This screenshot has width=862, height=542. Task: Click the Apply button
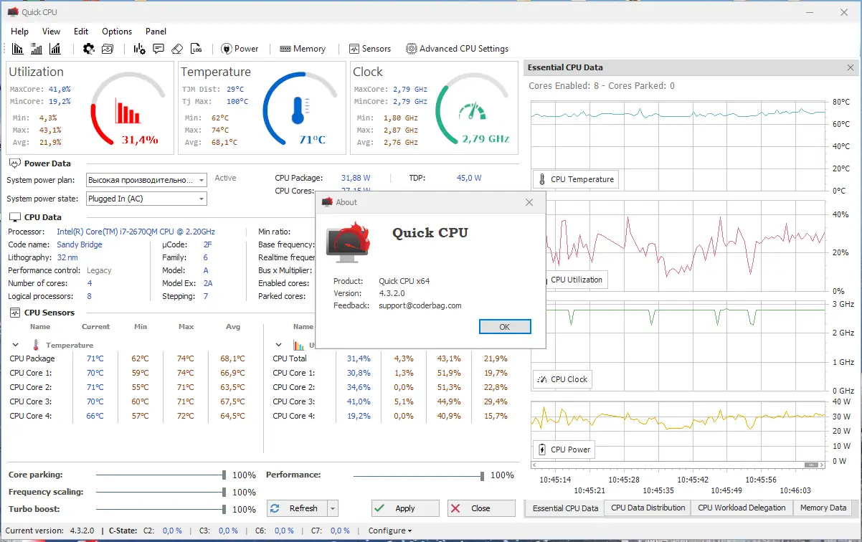coord(405,508)
